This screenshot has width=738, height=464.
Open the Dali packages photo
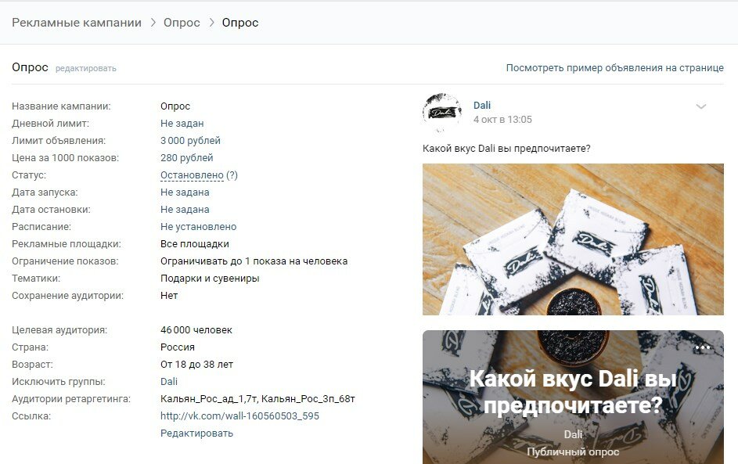(573, 239)
